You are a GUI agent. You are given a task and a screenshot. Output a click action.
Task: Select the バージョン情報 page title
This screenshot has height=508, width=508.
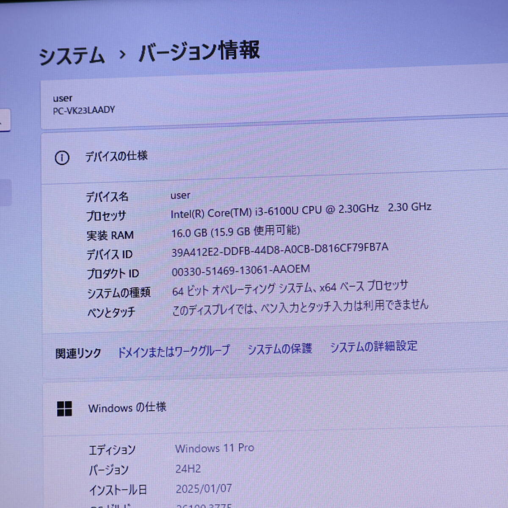(199, 52)
